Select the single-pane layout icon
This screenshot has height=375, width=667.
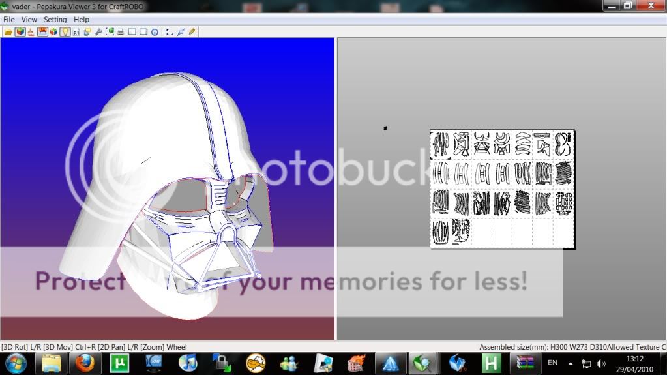click(143, 32)
